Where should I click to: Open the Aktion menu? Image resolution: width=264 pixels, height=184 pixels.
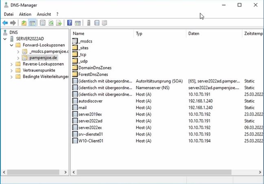[25, 14]
